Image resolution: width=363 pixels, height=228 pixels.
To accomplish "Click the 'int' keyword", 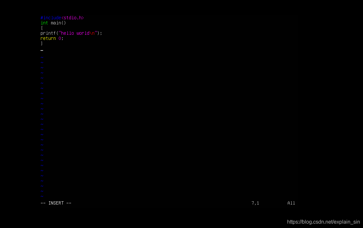I will click(44, 23).
